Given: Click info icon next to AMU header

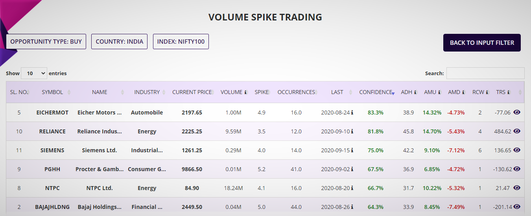Looking at the screenshot, I should point(439,92).
